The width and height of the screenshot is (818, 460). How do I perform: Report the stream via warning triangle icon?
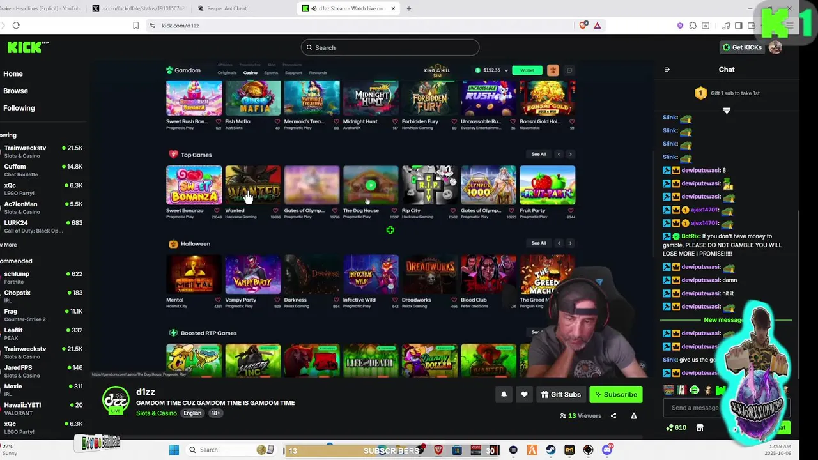[x=634, y=416]
